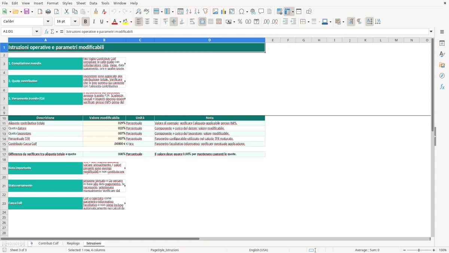
Task: Open sidebar Gallery panel
Action: (442, 65)
